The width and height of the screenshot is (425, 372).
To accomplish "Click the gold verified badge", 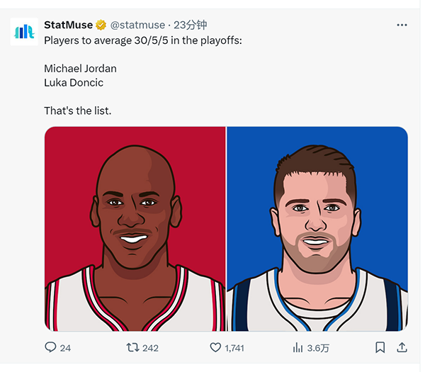I will pyautogui.click(x=101, y=25).
